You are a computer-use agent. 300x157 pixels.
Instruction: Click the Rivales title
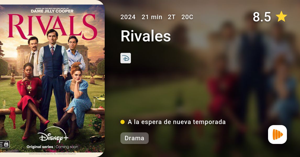(x=146, y=36)
